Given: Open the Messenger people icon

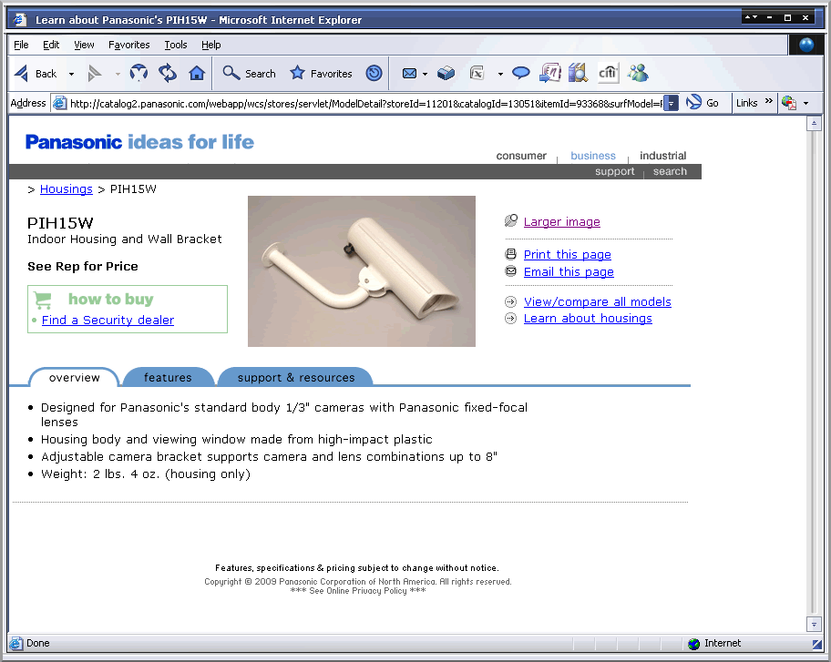Looking at the screenshot, I should click(638, 73).
